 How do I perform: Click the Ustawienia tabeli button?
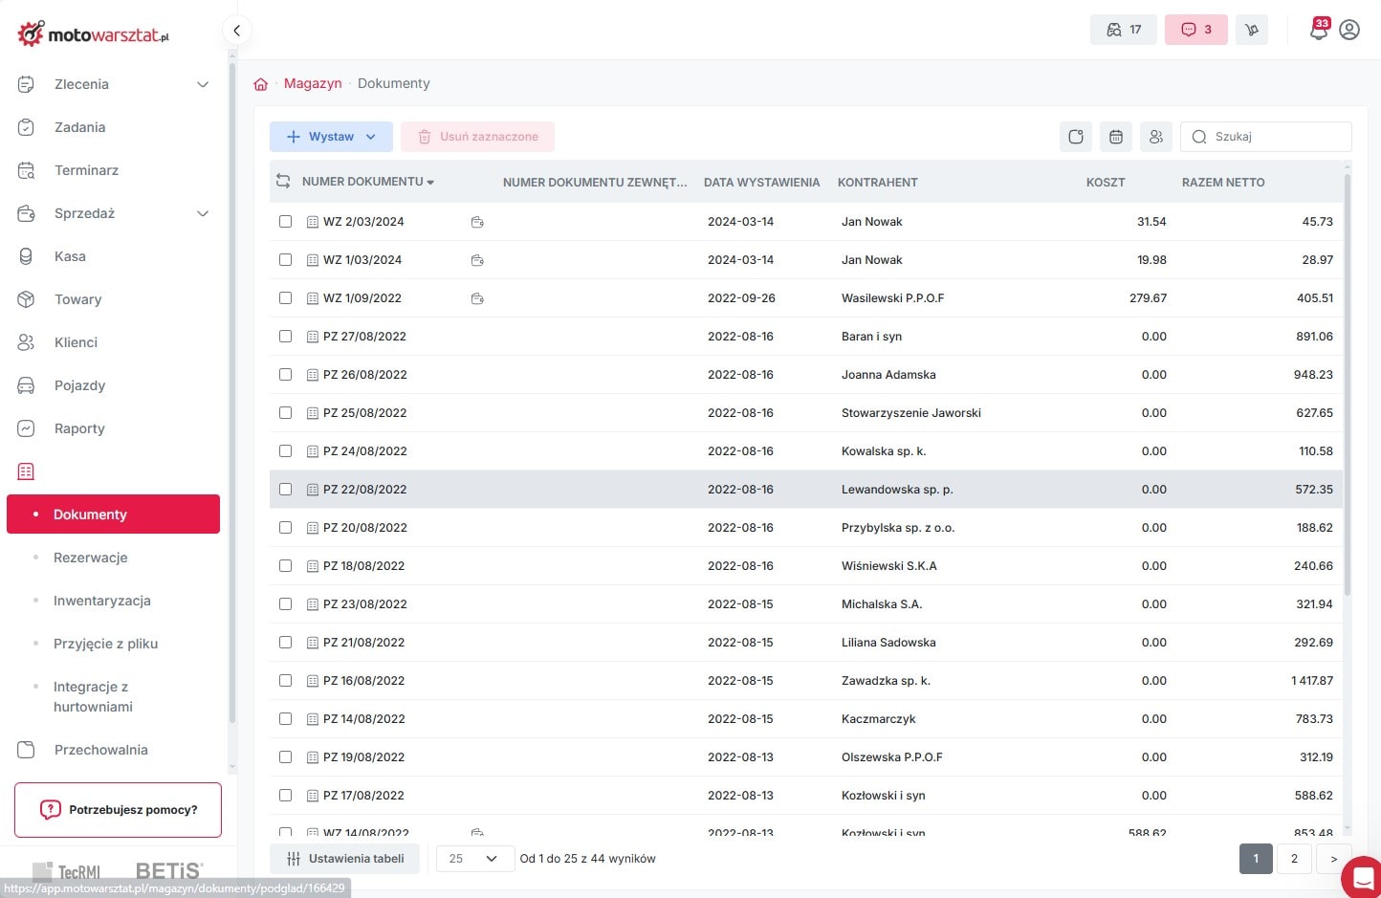click(345, 859)
